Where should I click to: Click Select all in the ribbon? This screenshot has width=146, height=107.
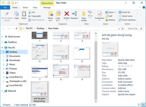point(124,12)
